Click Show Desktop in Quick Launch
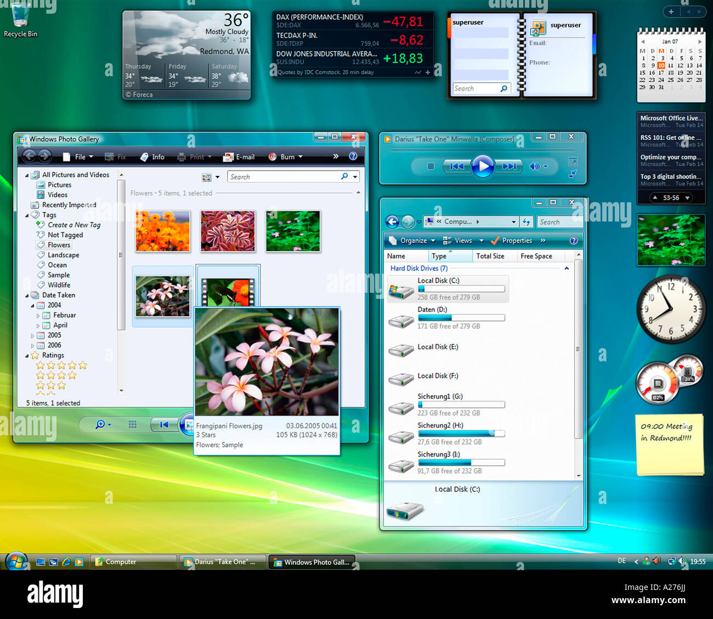The width and height of the screenshot is (713, 619). click(41, 562)
